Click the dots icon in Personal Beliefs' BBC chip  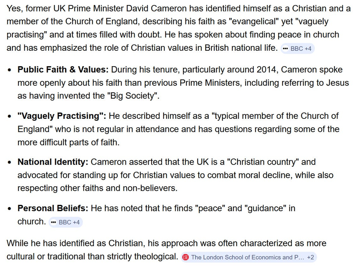click(54, 222)
